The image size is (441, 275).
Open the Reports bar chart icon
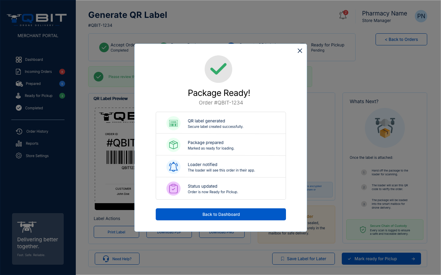tap(19, 143)
